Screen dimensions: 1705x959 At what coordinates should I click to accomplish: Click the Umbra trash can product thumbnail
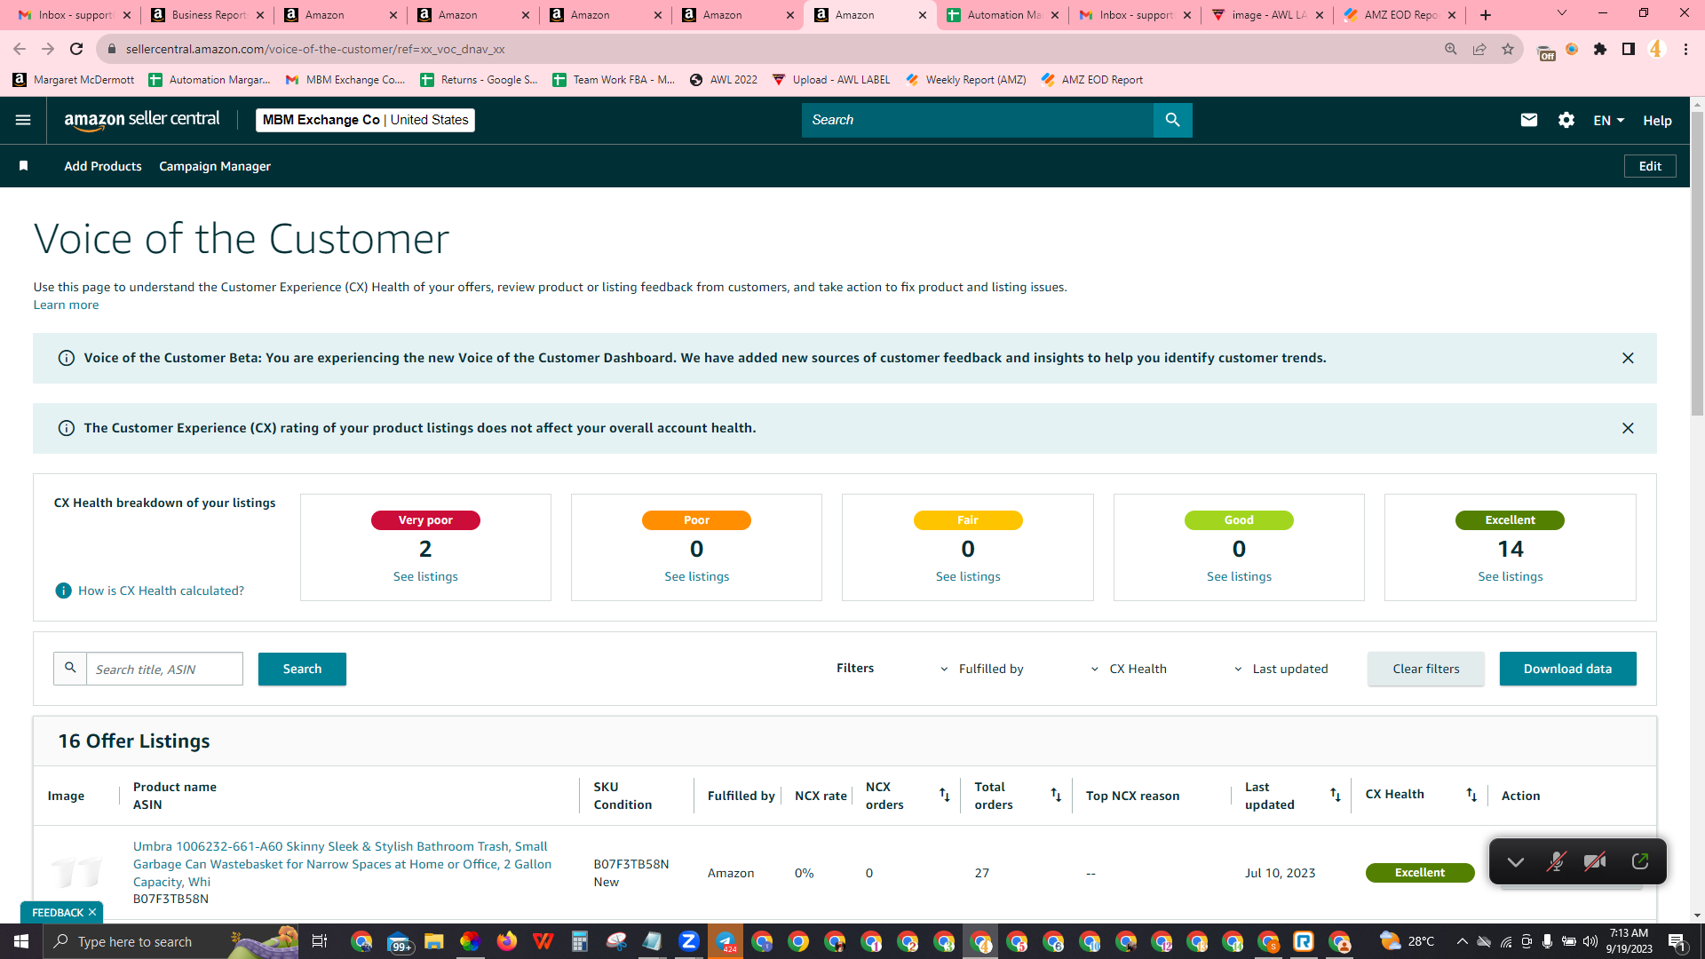click(76, 872)
